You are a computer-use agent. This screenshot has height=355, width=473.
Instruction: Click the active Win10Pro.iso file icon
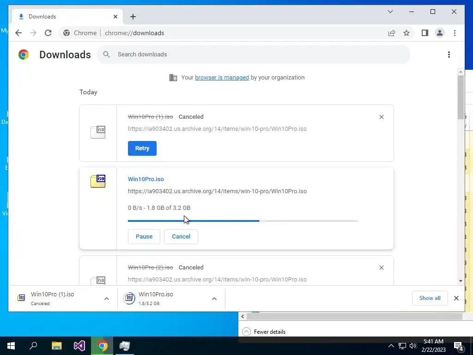pos(98,181)
